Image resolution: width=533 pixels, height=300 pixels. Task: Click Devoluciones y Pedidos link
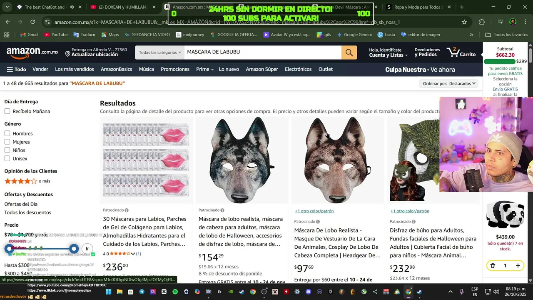click(x=427, y=52)
